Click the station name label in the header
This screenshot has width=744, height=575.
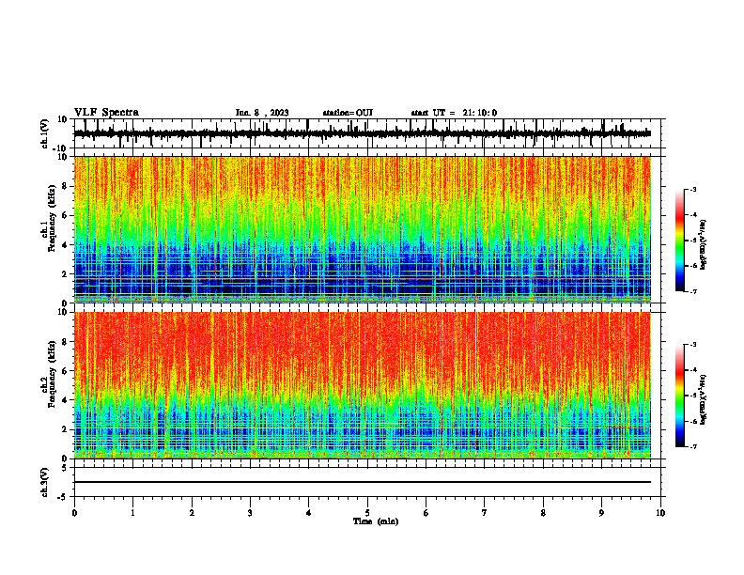(x=348, y=113)
